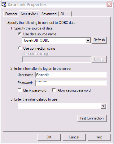Click the Refresh button
The height and width of the screenshot is (144, 114).
(x=99, y=40)
